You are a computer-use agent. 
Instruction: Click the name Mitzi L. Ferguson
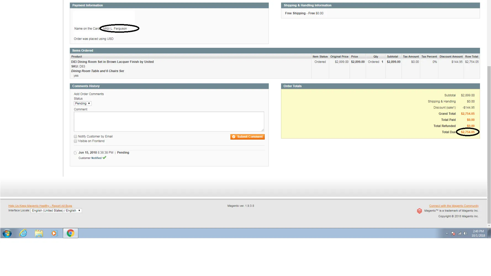(115, 29)
